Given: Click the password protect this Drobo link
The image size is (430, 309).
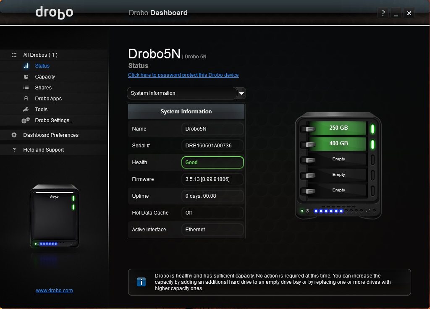Looking at the screenshot, I should click(183, 75).
